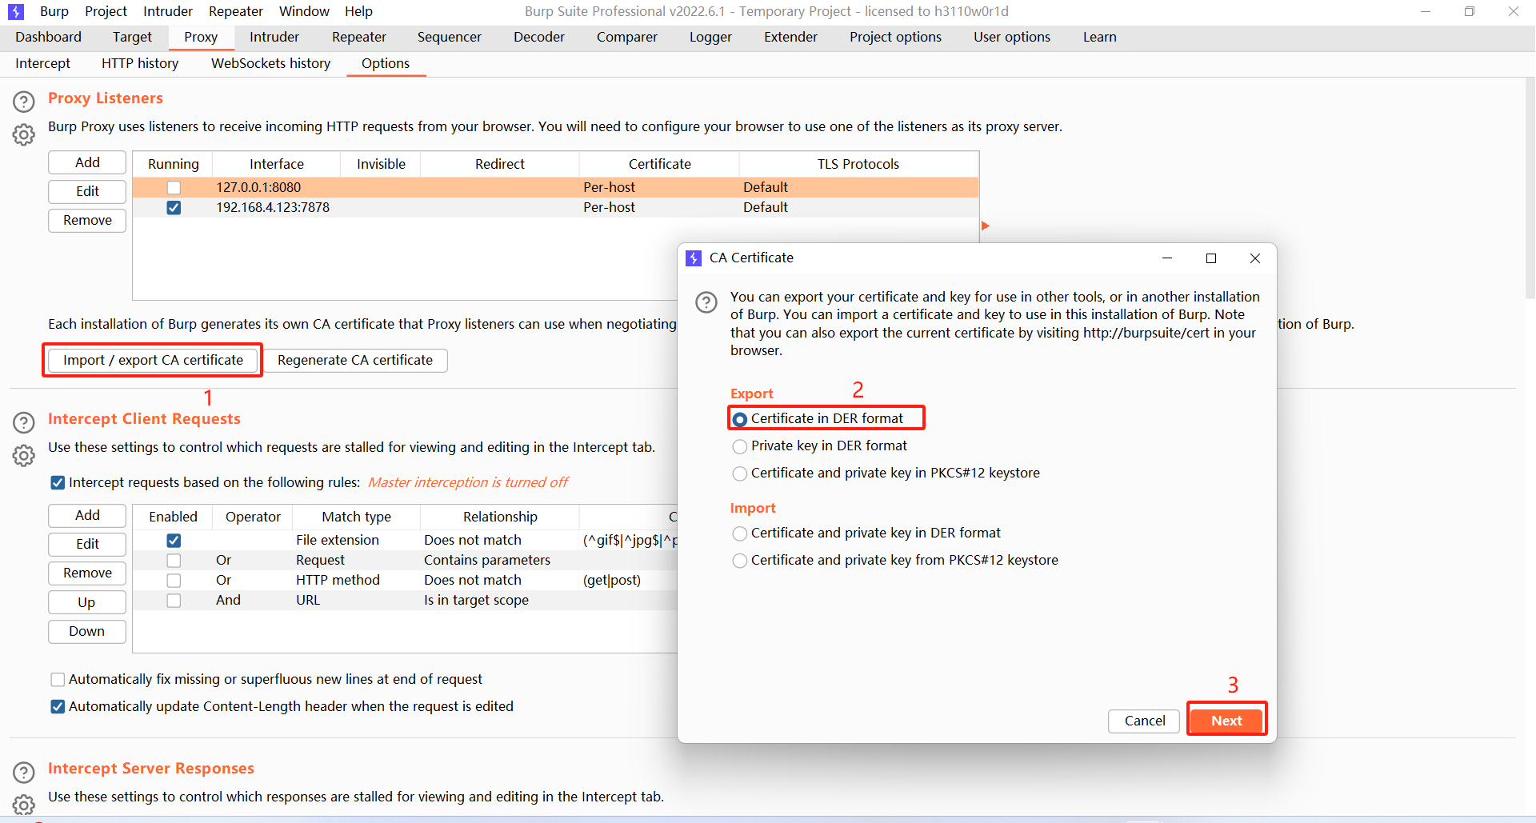The width and height of the screenshot is (1536, 823).
Task: Switch to the Sequencer tab
Action: [449, 37]
